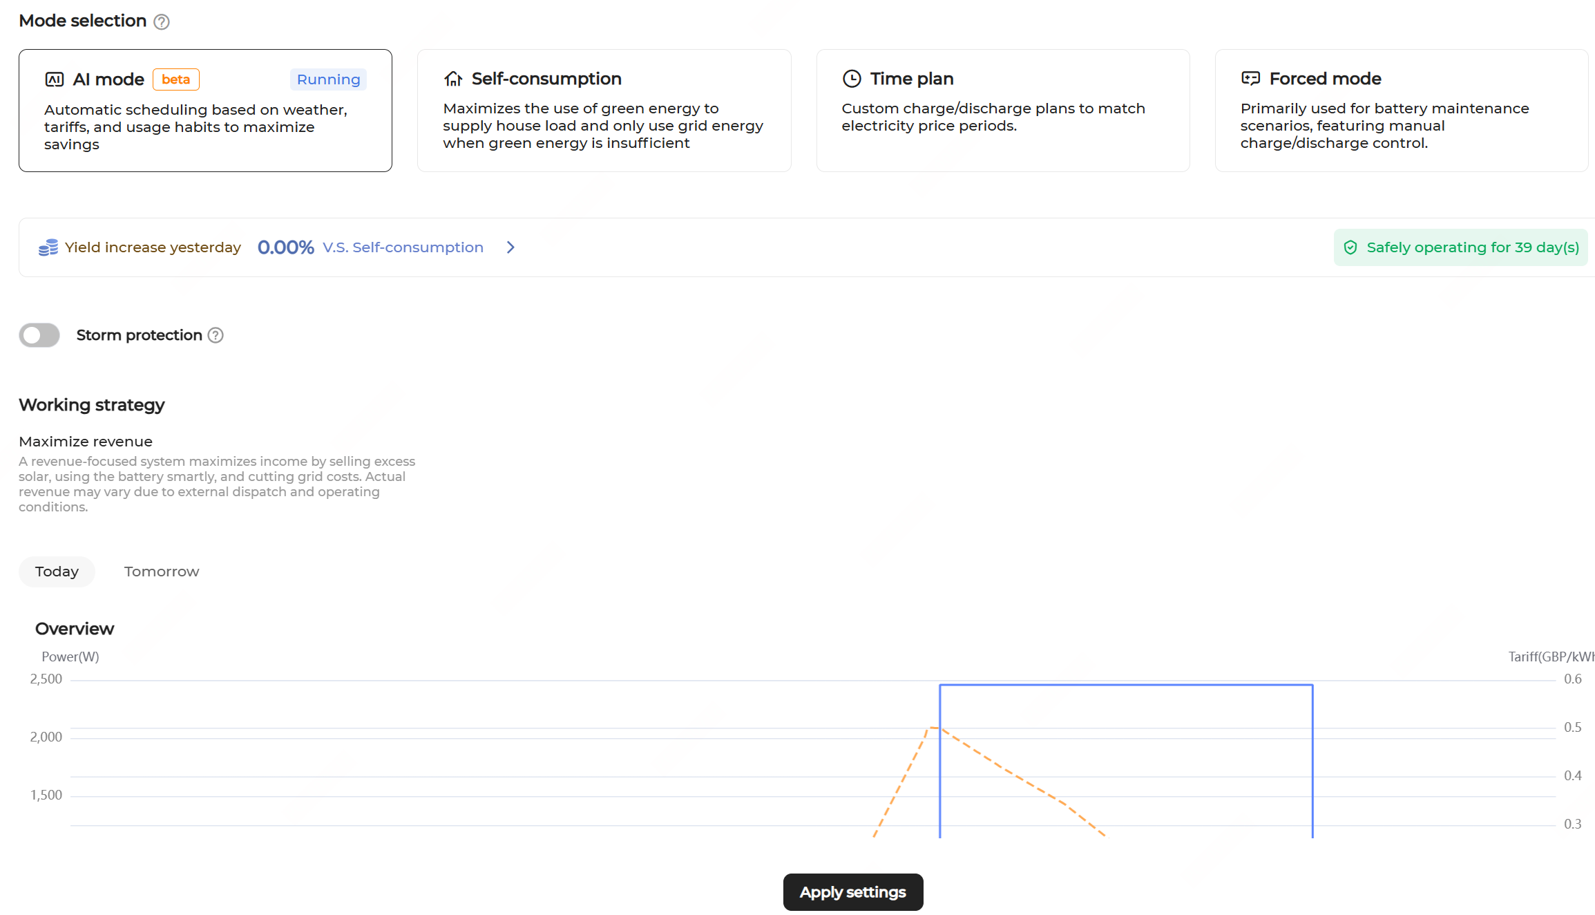
Task: Click the Running status label
Action: (x=328, y=79)
